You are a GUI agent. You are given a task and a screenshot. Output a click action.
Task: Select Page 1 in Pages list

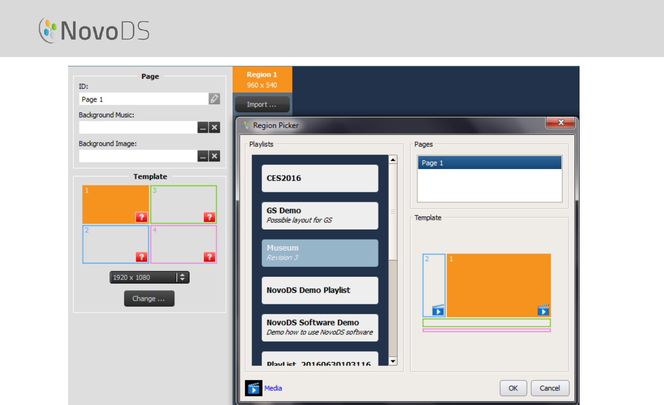tap(490, 163)
